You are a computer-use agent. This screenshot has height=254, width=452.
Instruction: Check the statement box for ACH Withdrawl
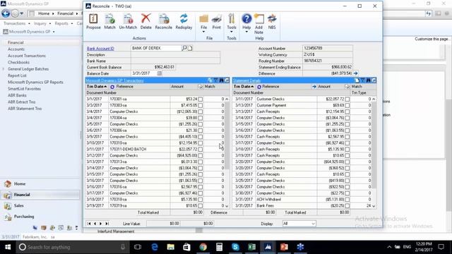347,200
